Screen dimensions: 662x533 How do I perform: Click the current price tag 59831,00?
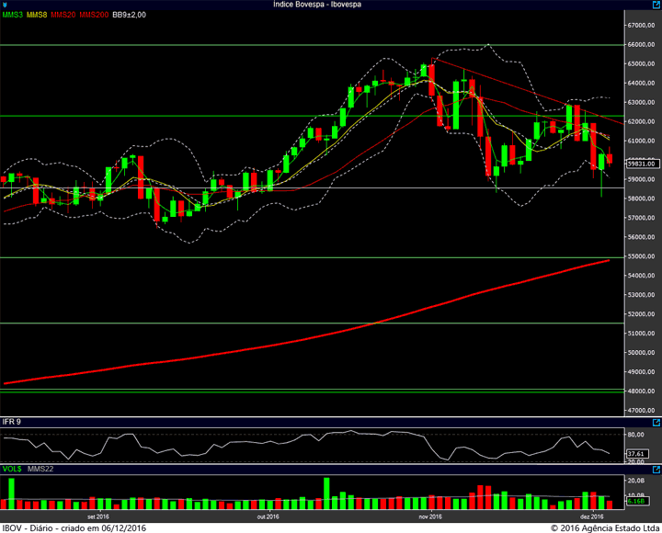tap(642, 164)
